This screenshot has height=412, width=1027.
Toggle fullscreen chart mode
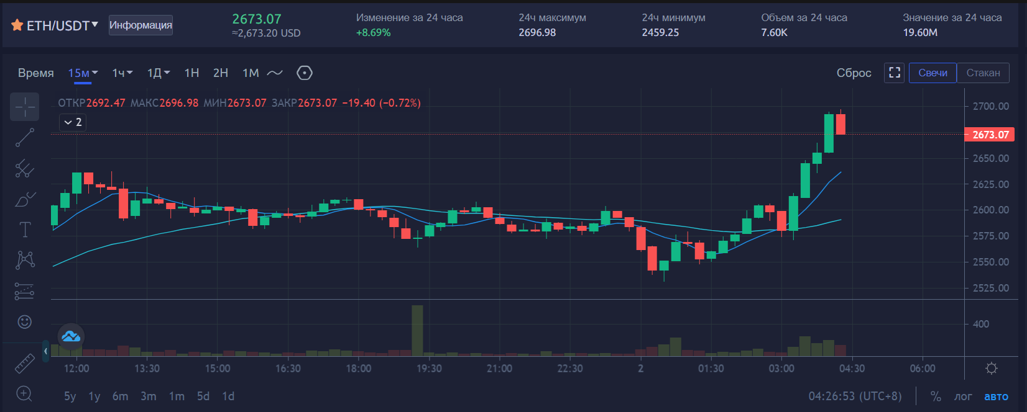click(x=895, y=73)
